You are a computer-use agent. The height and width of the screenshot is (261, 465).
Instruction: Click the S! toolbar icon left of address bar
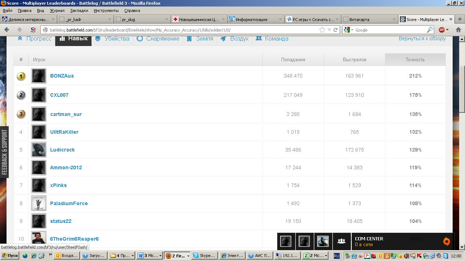pyautogui.click(x=33, y=30)
